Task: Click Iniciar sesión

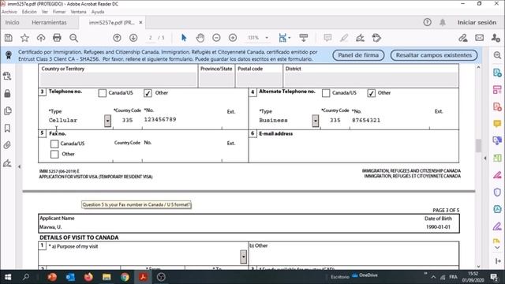Action: coord(477,23)
